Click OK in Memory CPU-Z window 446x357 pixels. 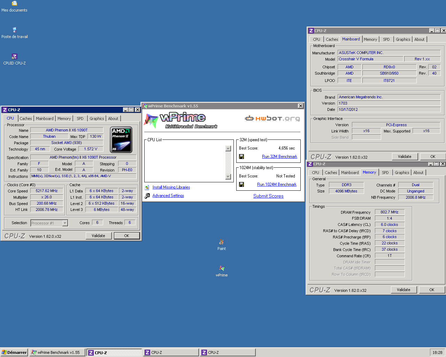tap(432, 290)
